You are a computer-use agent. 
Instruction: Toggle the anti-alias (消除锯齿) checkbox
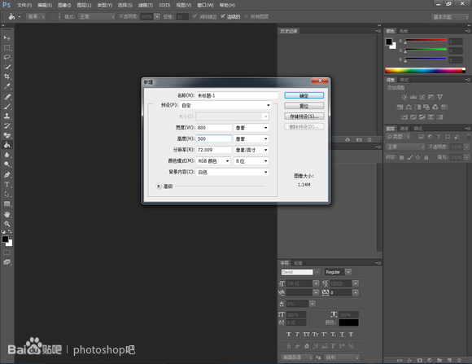194,16
